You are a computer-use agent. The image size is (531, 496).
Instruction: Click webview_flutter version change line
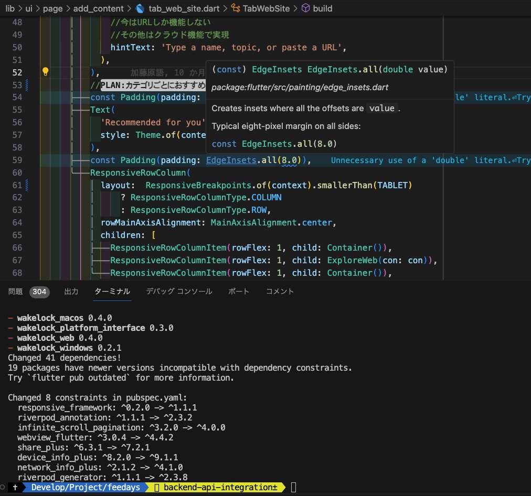95,437
